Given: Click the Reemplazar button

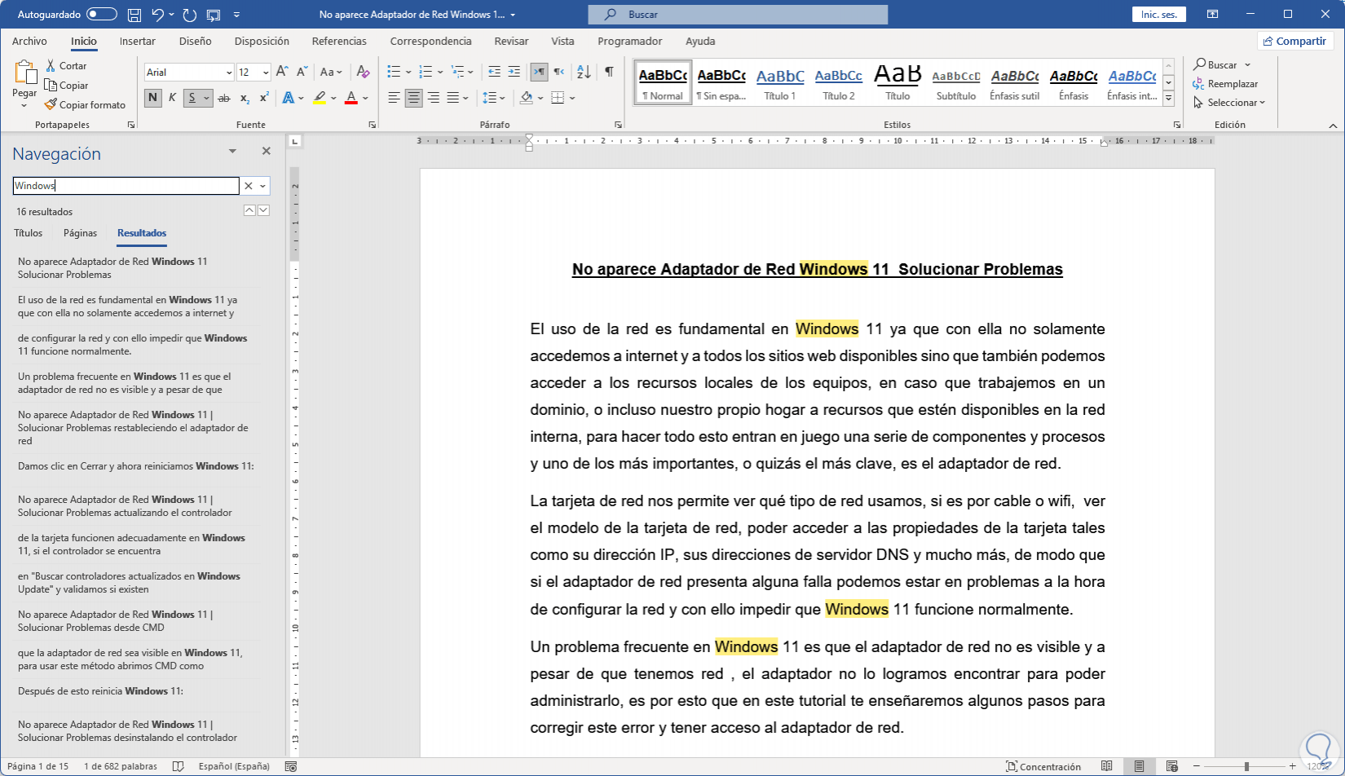Looking at the screenshot, I should [x=1226, y=84].
